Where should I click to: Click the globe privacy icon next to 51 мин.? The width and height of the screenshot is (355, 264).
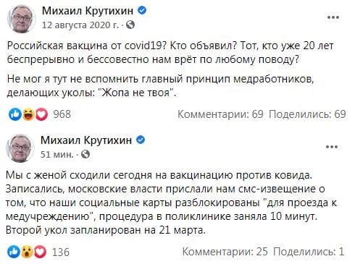85,154
